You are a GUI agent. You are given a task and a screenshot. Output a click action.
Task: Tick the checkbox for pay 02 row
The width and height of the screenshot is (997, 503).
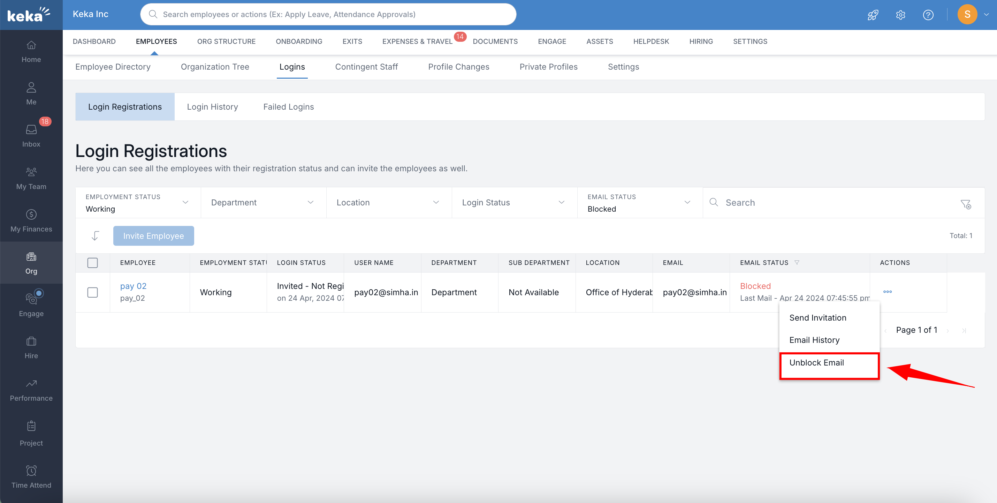[x=92, y=292]
